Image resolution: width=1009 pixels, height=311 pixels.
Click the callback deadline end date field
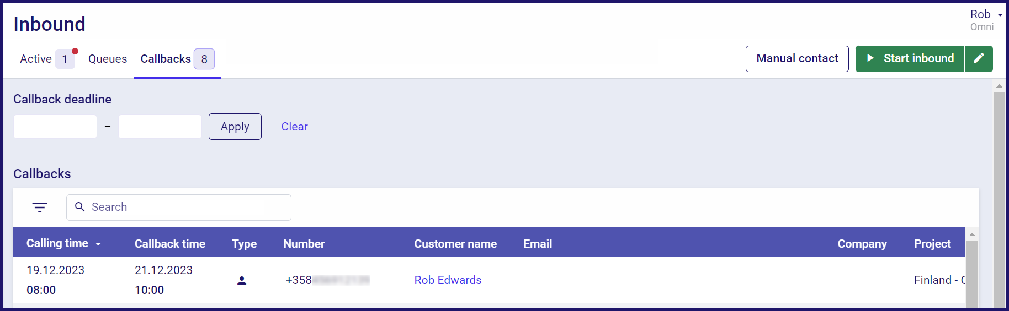click(160, 127)
